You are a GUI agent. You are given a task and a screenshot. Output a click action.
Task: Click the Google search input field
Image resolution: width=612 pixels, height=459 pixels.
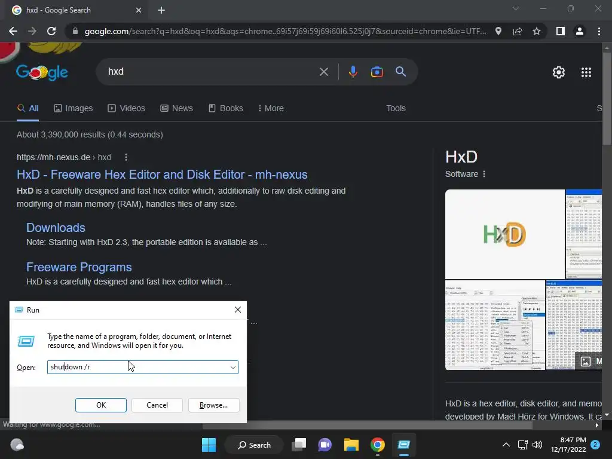(x=211, y=72)
